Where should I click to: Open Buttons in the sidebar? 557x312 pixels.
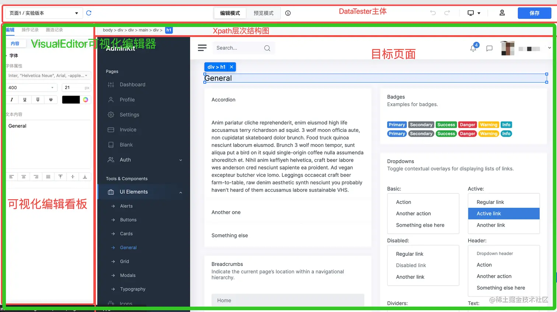(128, 220)
